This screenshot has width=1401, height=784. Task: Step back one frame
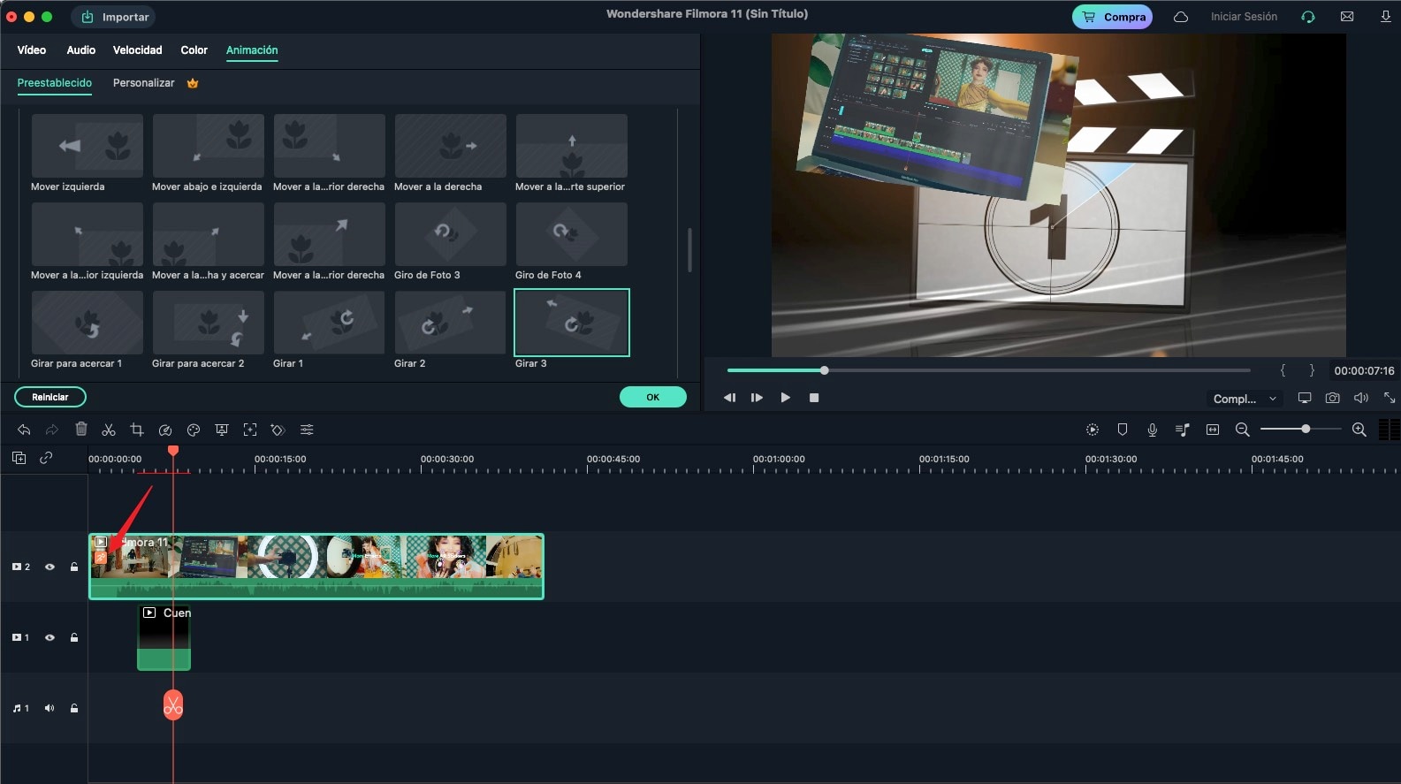[x=729, y=398]
